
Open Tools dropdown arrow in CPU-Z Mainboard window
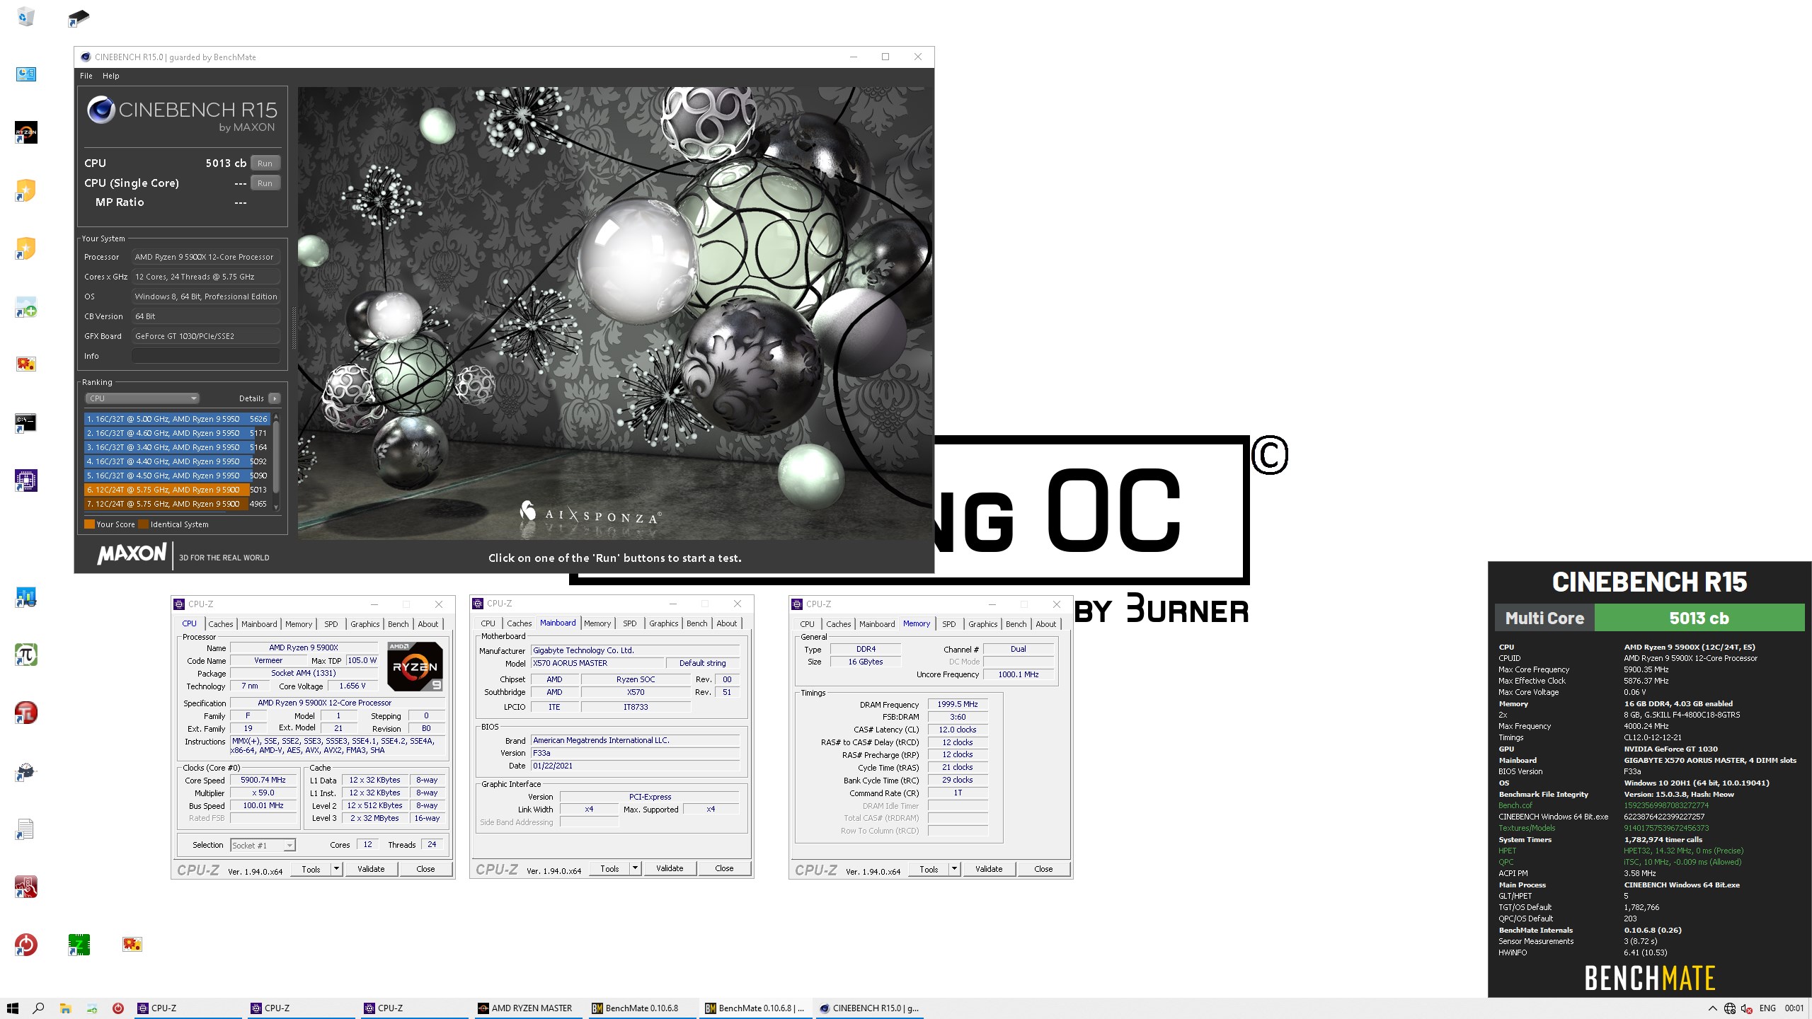click(x=636, y=868)
